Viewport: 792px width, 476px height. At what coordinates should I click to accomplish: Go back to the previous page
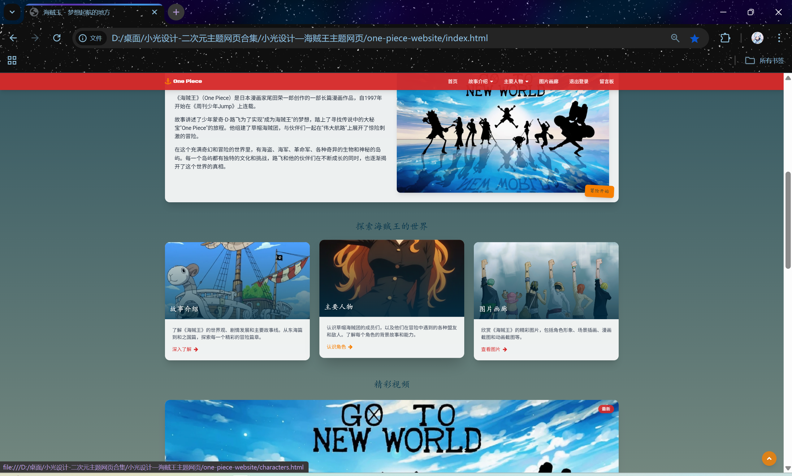[x=13, y=38]
